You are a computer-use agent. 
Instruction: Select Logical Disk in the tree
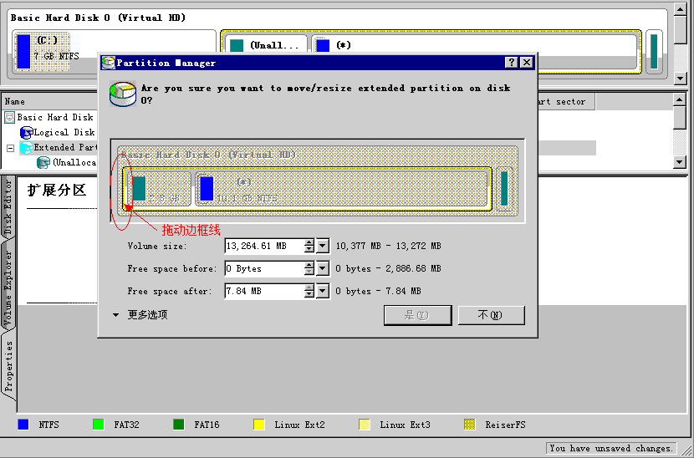click(63, 133)
